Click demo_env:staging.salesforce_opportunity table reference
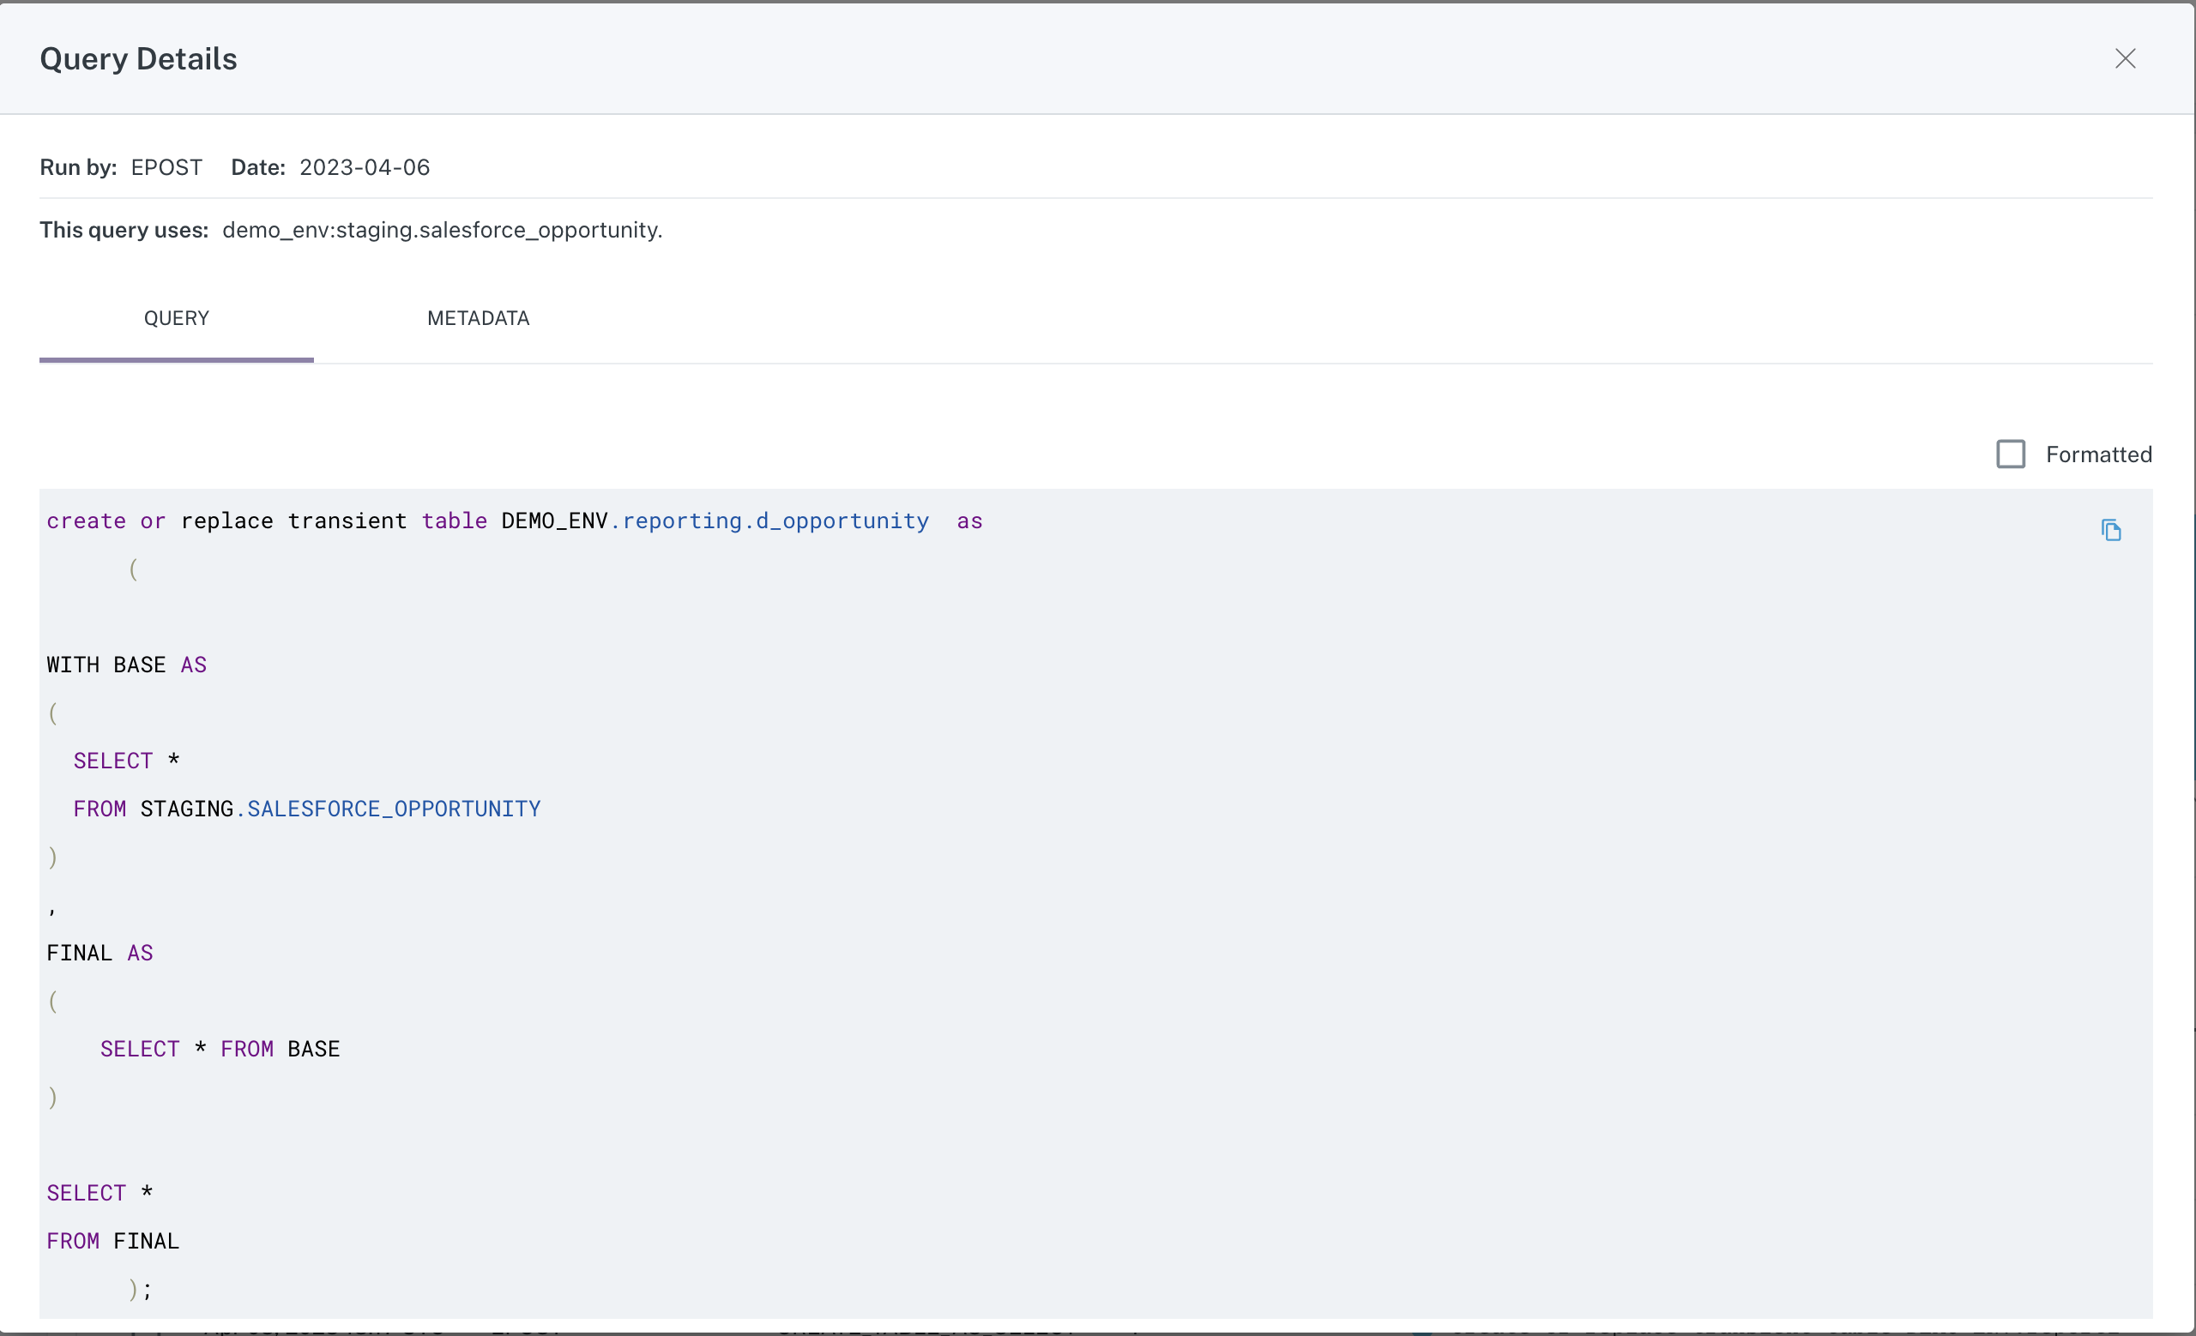2196x1336 pixels. point(440,230)
